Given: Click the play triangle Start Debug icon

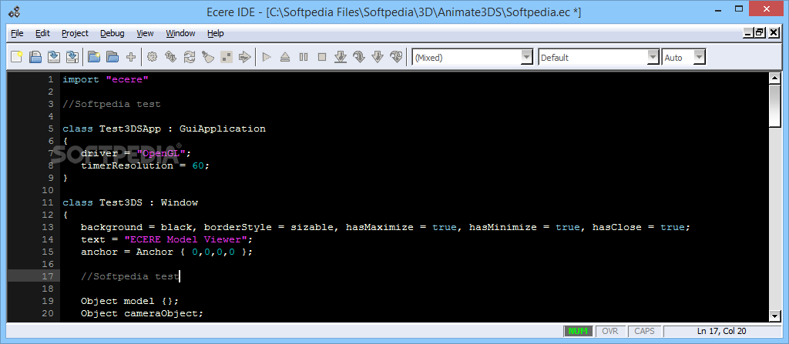Looking at the screenshot, I should 267,57.
